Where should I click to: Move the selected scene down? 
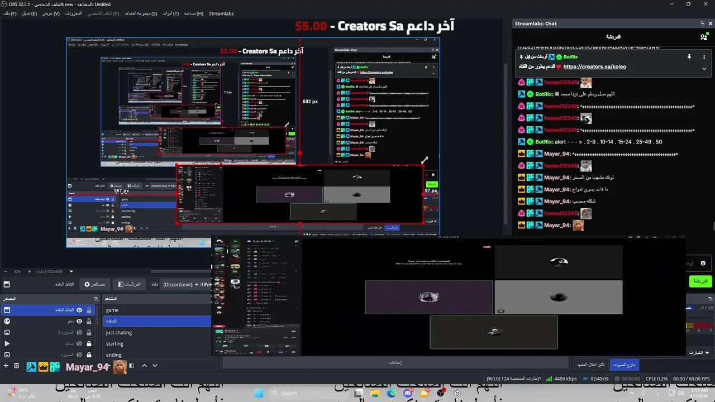(x=155, y=366)
